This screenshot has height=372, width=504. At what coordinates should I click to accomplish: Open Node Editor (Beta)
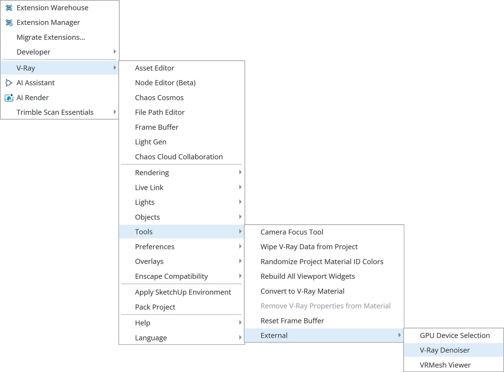[182, 83]
